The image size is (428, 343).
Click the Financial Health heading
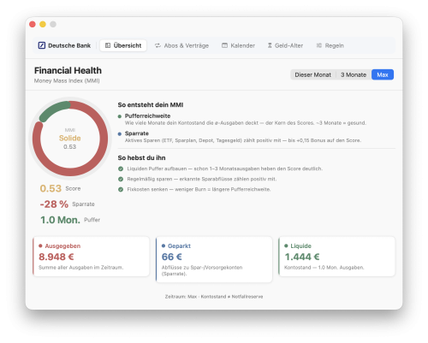tap(68, 70)
